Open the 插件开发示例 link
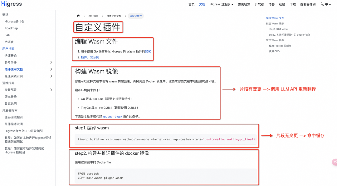Screen dimensions: 337x186 [x=90, y=57]
